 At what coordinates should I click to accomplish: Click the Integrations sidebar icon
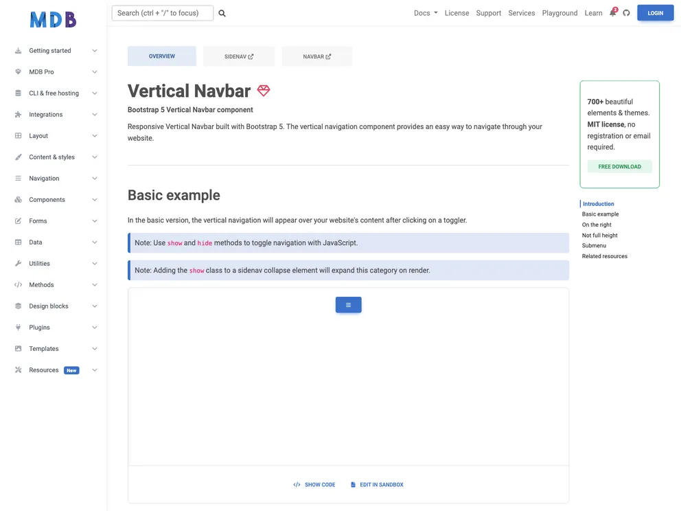click(18, 114)
